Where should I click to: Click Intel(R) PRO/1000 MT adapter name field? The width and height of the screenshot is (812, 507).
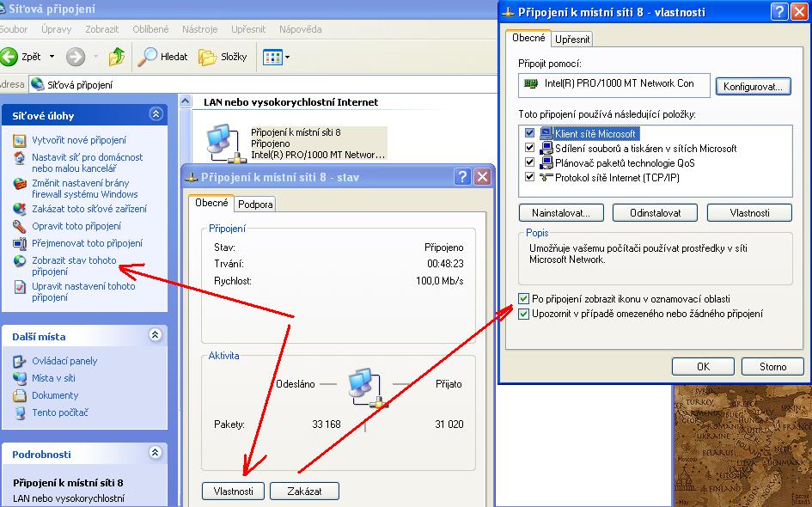[x=614, y=85]
